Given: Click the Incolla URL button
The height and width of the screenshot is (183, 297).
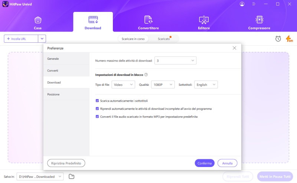Looking at the screenshot, I should 21,39.
